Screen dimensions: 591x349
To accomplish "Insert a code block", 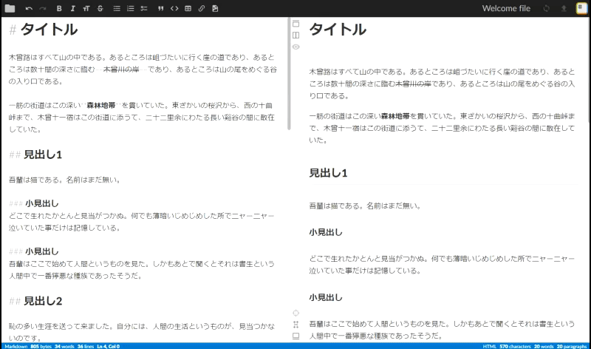I will (174, 8).
